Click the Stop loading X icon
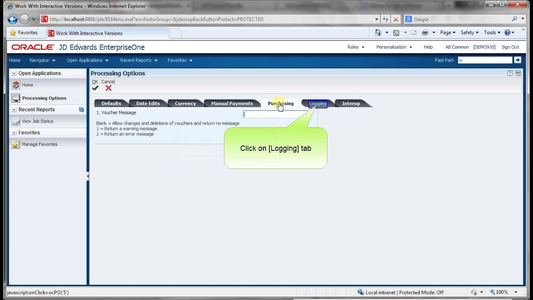This screenshot has width=533, height=300. [x=396, y=19]
